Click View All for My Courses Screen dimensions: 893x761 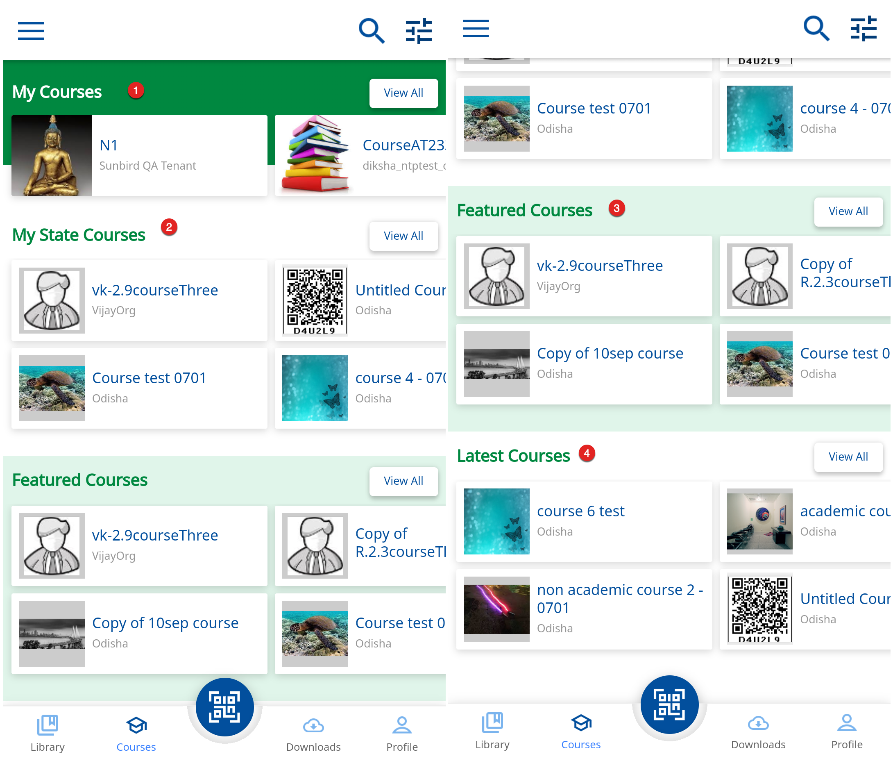[403, 93]
